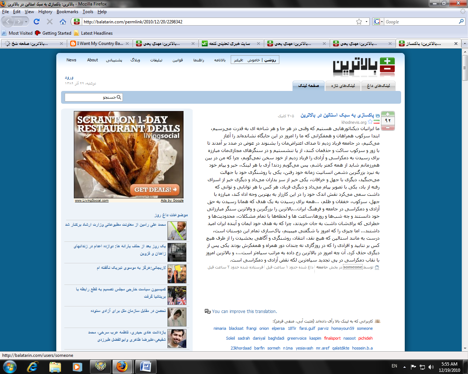
Task: Close the 'I Want My Country Ba...' tab
Action: point(127,43)
